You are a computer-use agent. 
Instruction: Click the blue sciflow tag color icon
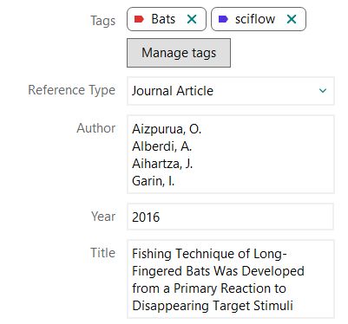click(x=223, y=19)
